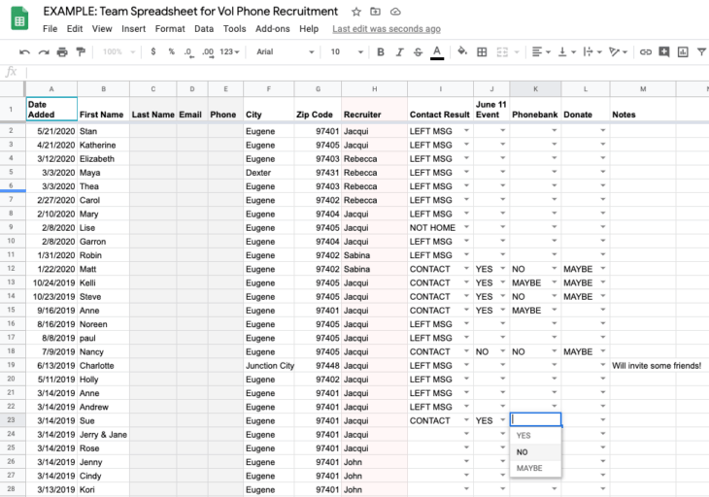This screenshot has width=709, height=497.
Task: Click the 'Dexter' city cell
Action: tap(269, 173)
